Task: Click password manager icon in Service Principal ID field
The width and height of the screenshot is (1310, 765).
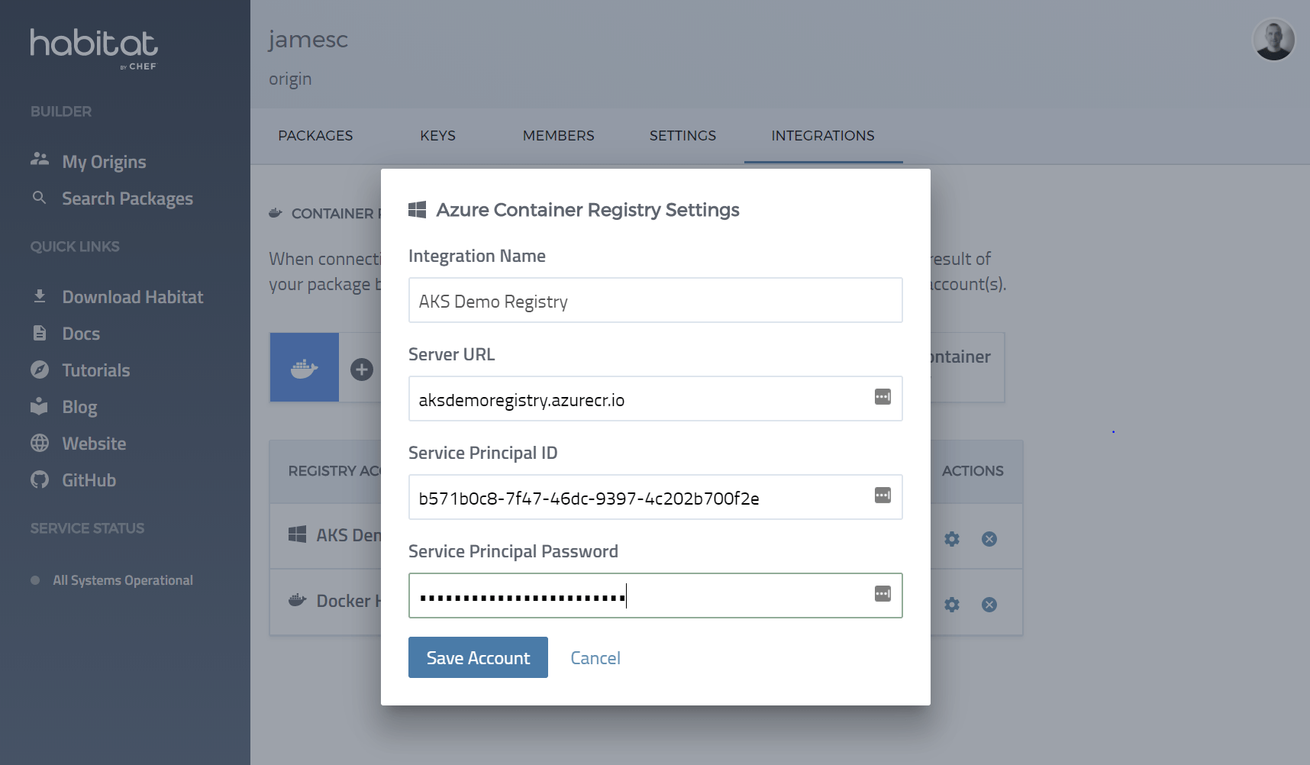Action: tap(882, 495)
